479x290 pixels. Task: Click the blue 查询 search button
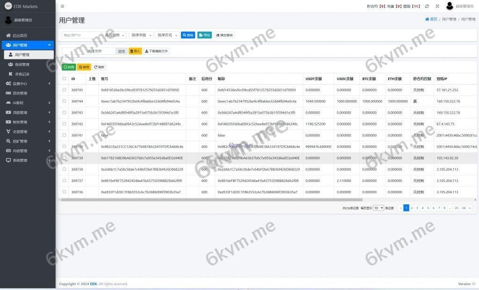(188, 35)
